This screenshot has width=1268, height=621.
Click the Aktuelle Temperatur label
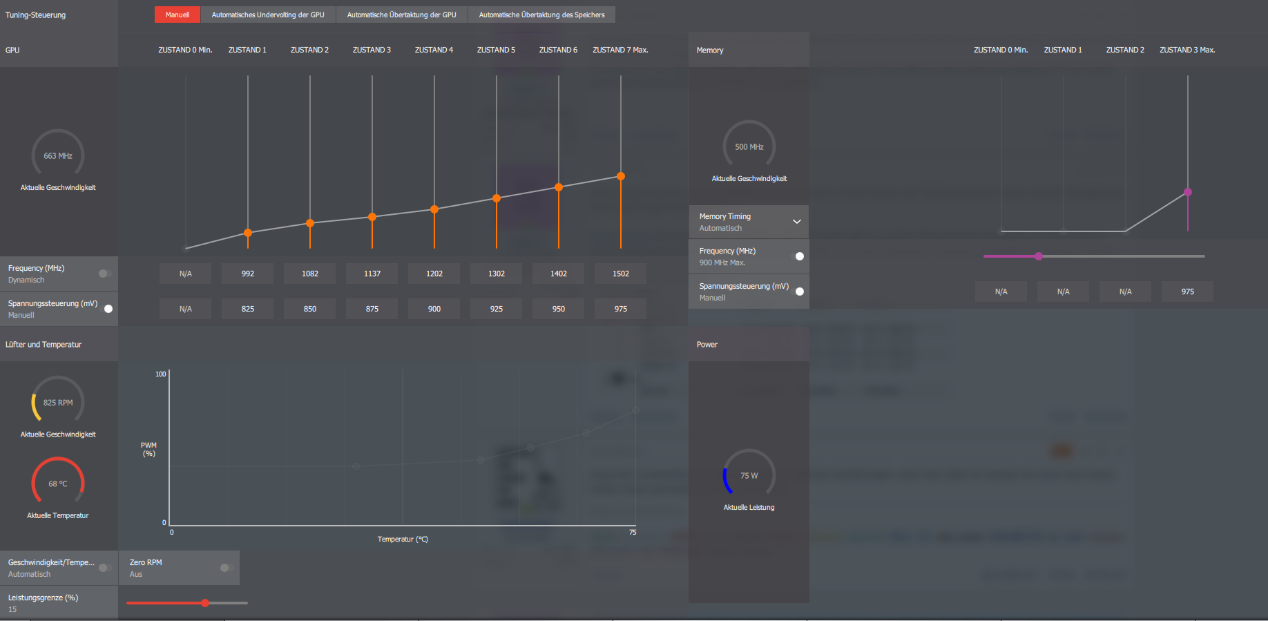(58, 515)
